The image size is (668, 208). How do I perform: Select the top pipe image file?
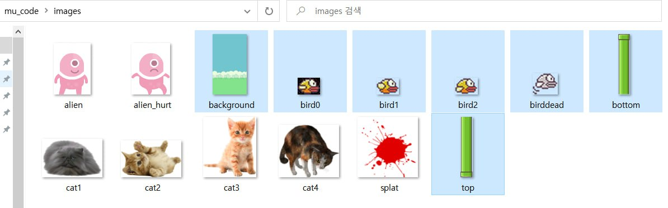pos(467,147)
